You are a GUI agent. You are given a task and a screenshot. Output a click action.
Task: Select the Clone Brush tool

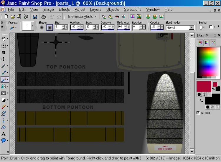tap(4, 86)
